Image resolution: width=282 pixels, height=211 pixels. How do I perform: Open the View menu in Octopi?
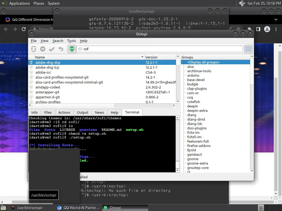44,41
